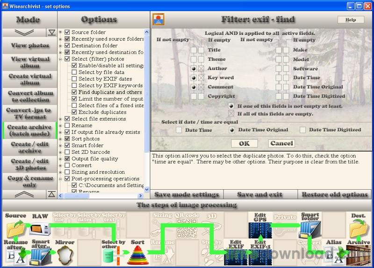This screenshot has height=268, width=374.
Task: Expand the Smart folder tree node
Action: (x=60, y=145)
